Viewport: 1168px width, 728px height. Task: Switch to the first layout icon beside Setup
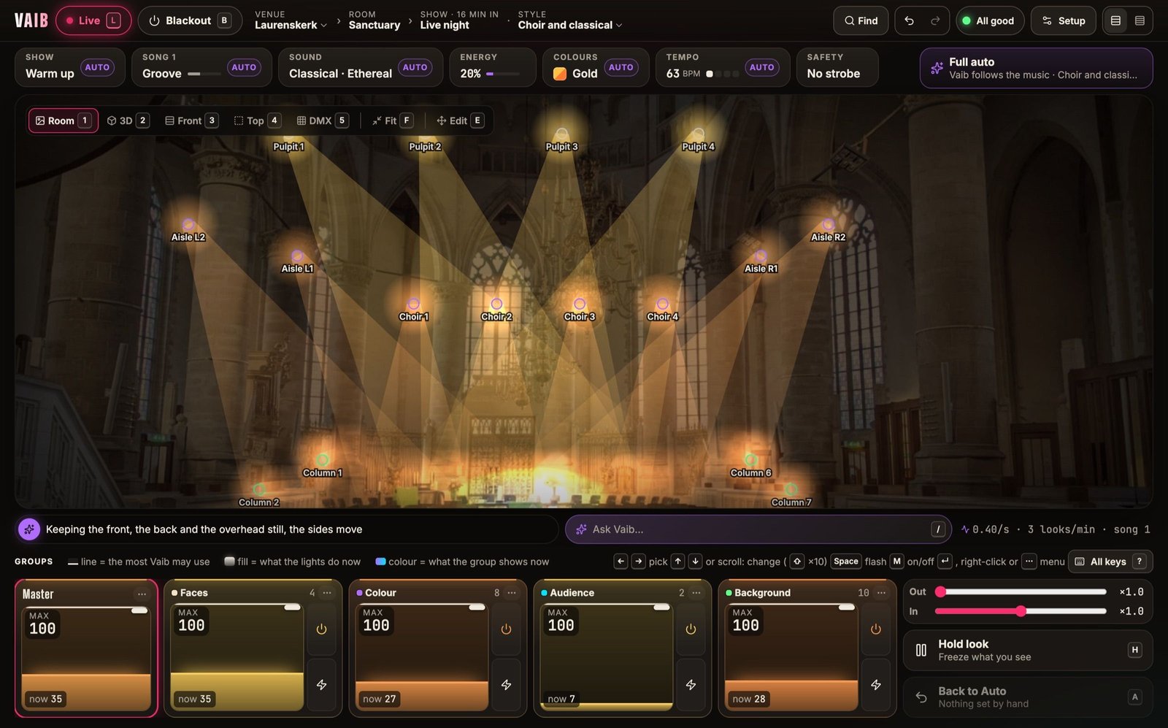tap(1115, 21)
